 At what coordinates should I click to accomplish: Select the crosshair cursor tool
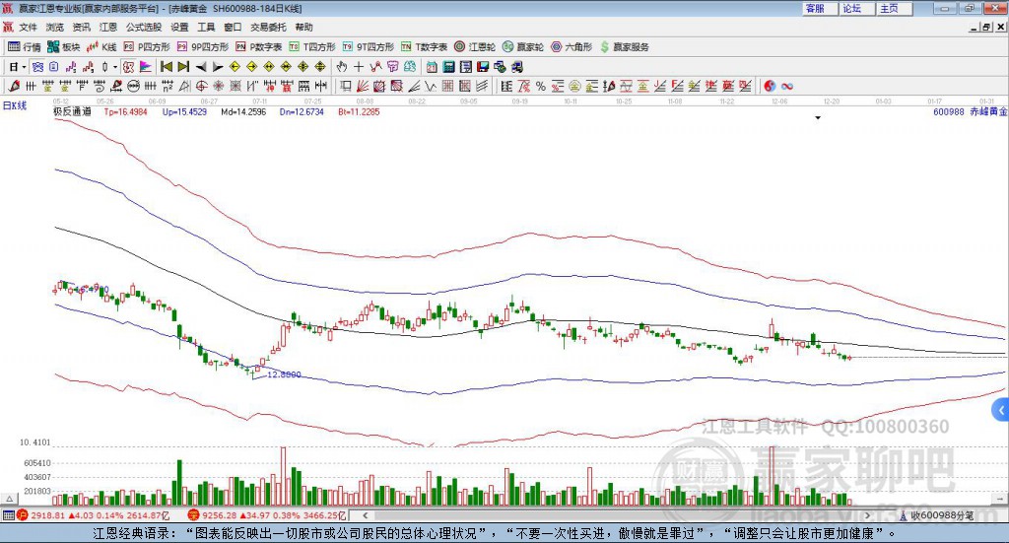click(x=359, y=67)
